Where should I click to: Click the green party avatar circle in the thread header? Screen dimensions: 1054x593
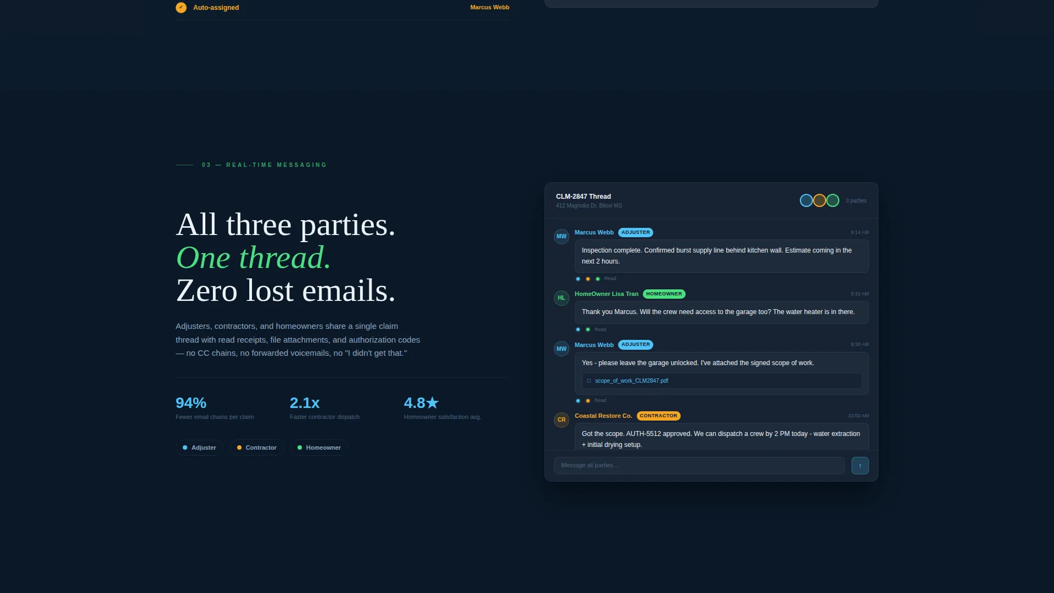pyautogui.click(x=833, y=200)
